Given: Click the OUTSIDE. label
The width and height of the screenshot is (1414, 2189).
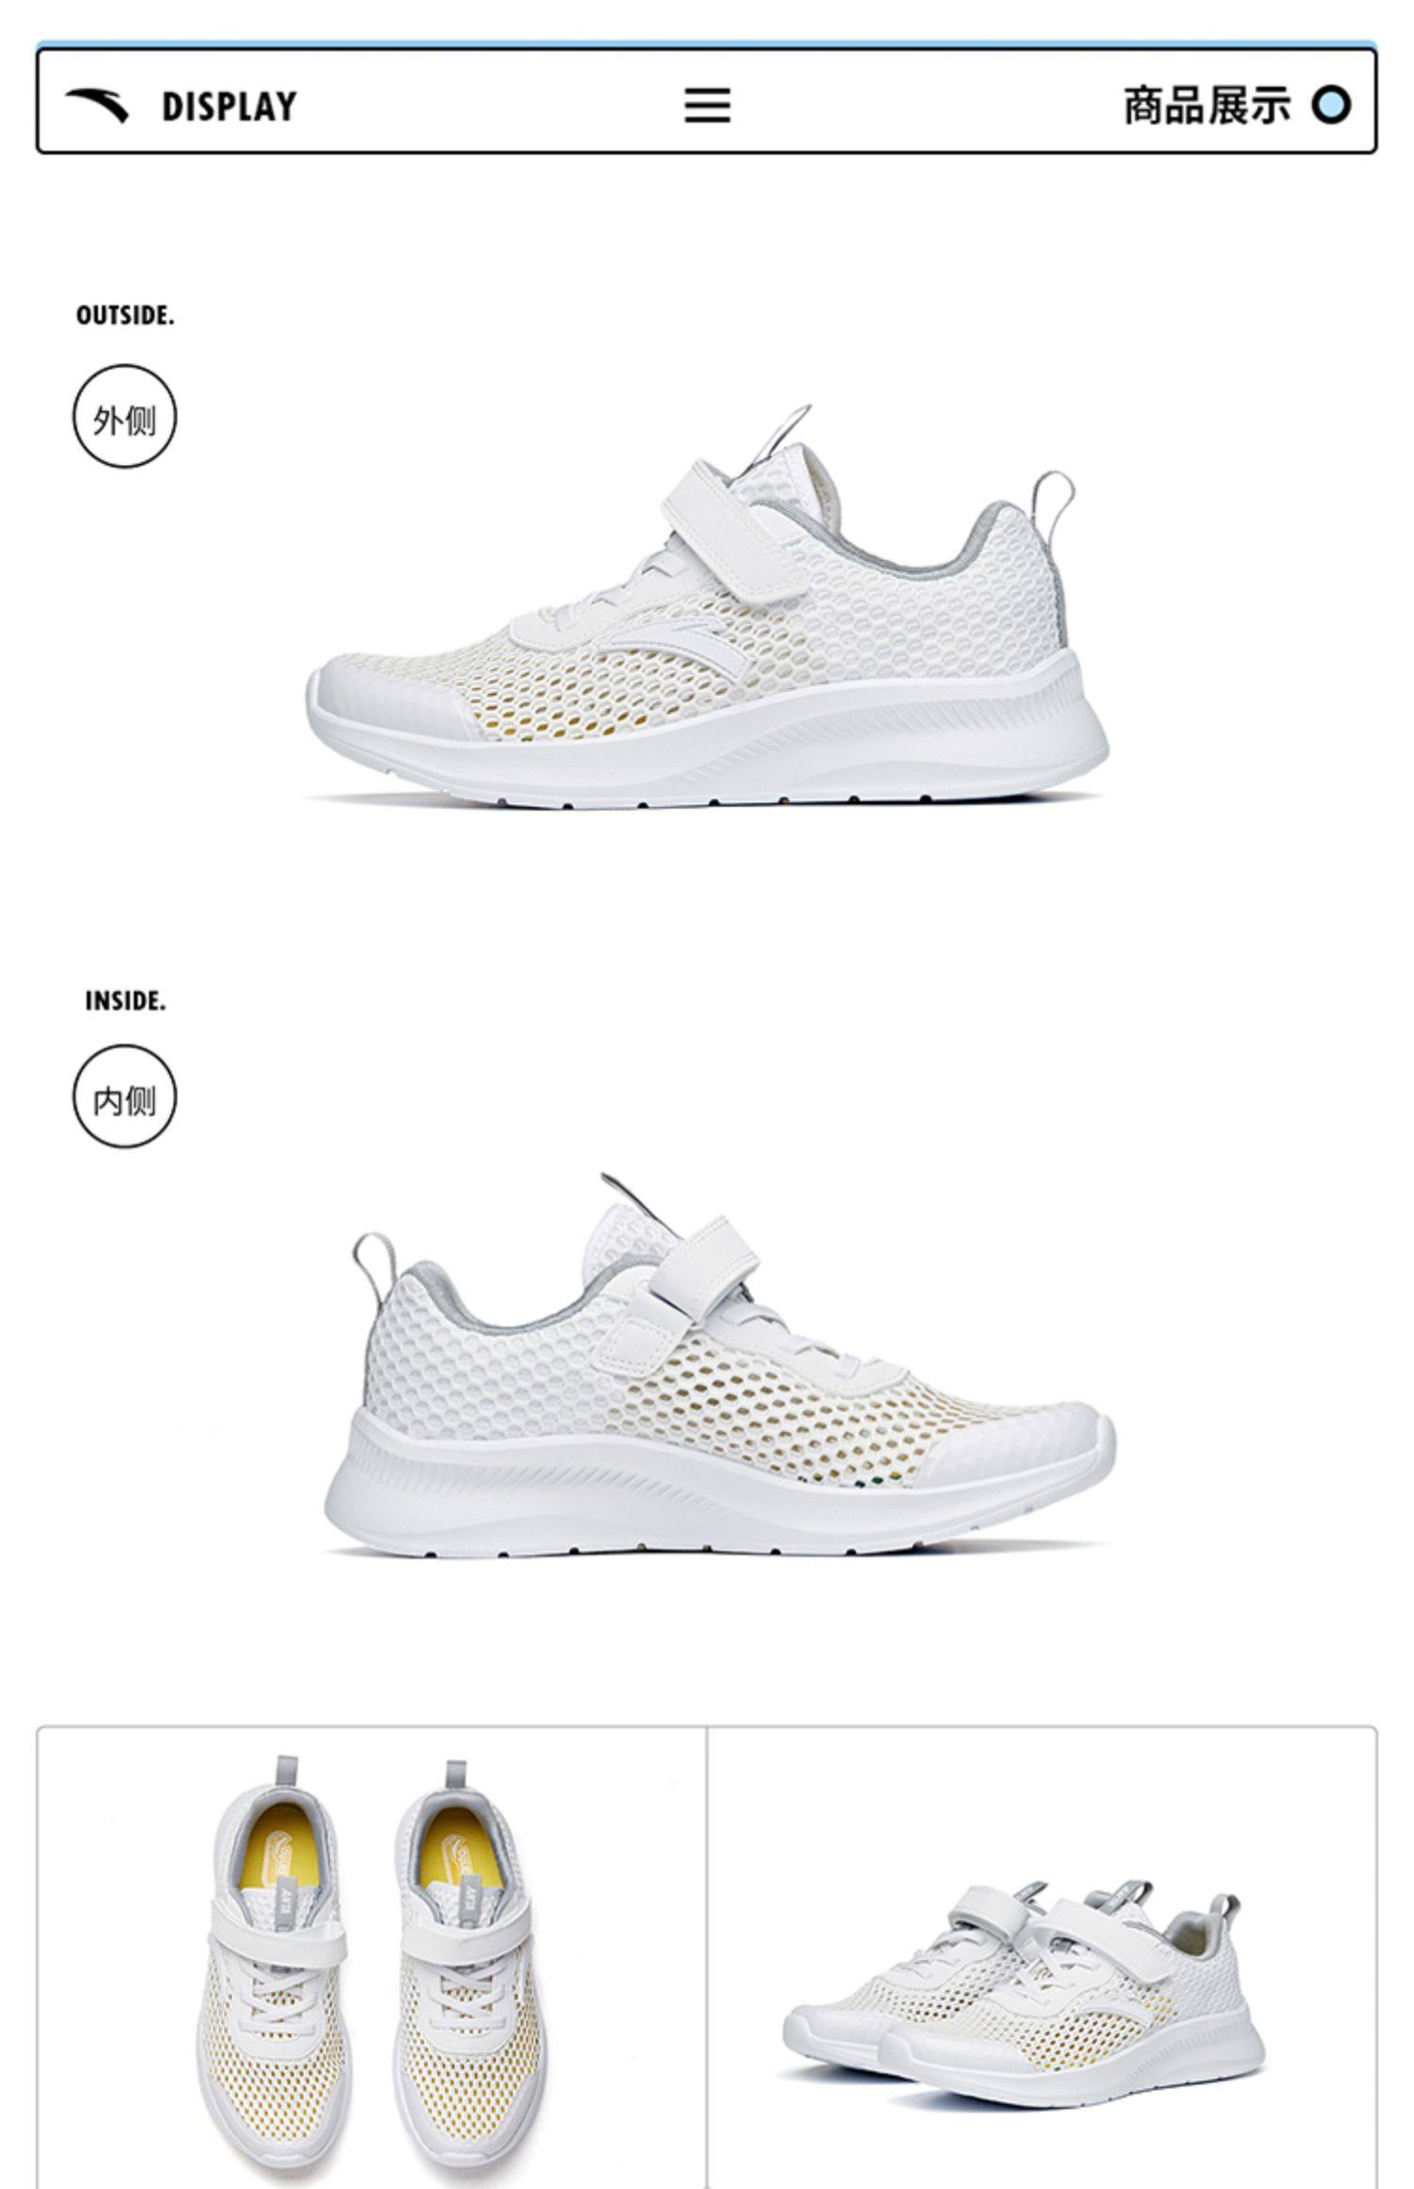Looking at the screenshot, I should 125,315.
